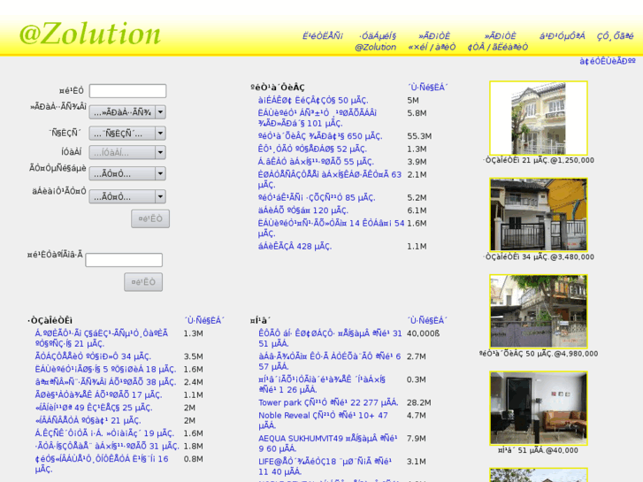Viewport: 643px width, 482px height.
Task: Open the last navigation menu item on the right
Action: [615, 36]
